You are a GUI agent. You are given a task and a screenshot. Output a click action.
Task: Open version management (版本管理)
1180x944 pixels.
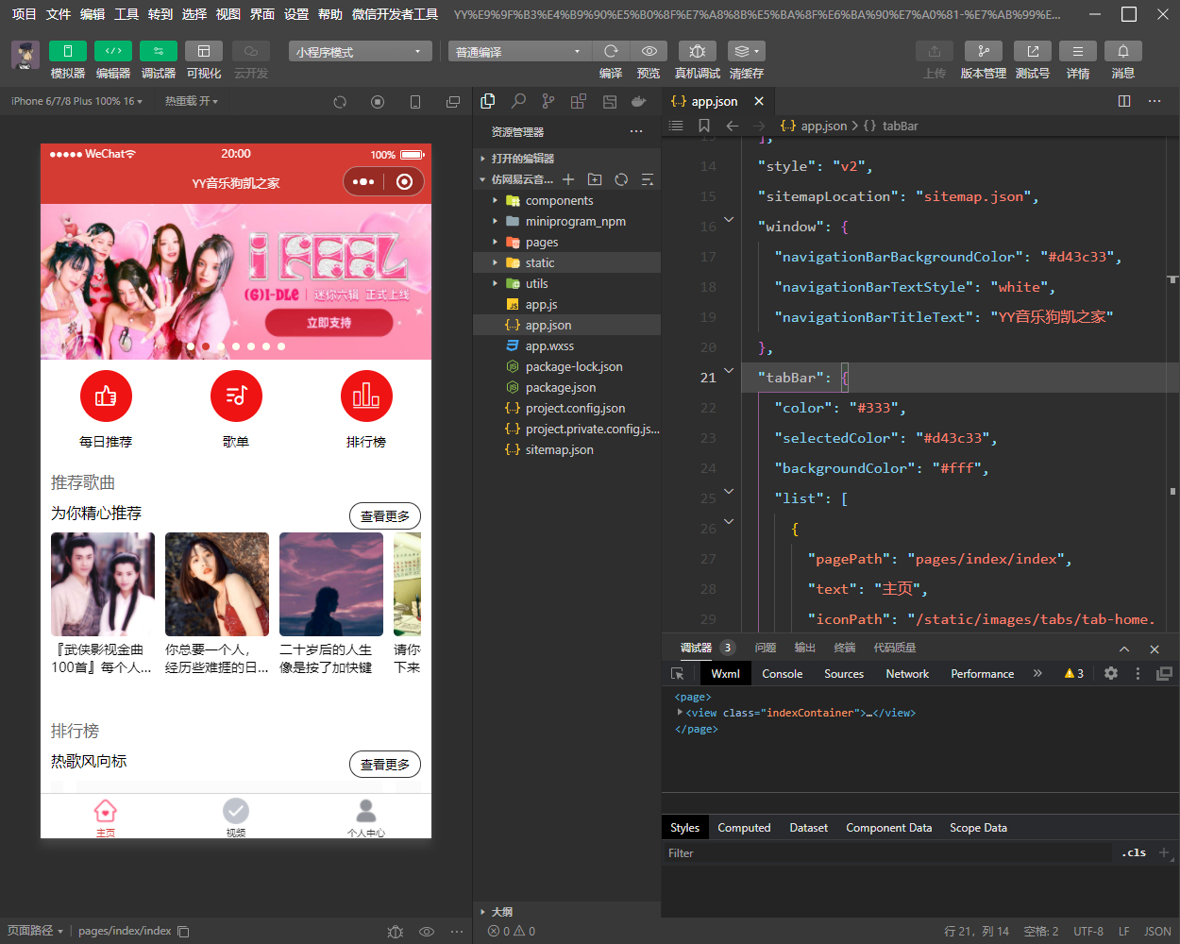tap(984, 51)
